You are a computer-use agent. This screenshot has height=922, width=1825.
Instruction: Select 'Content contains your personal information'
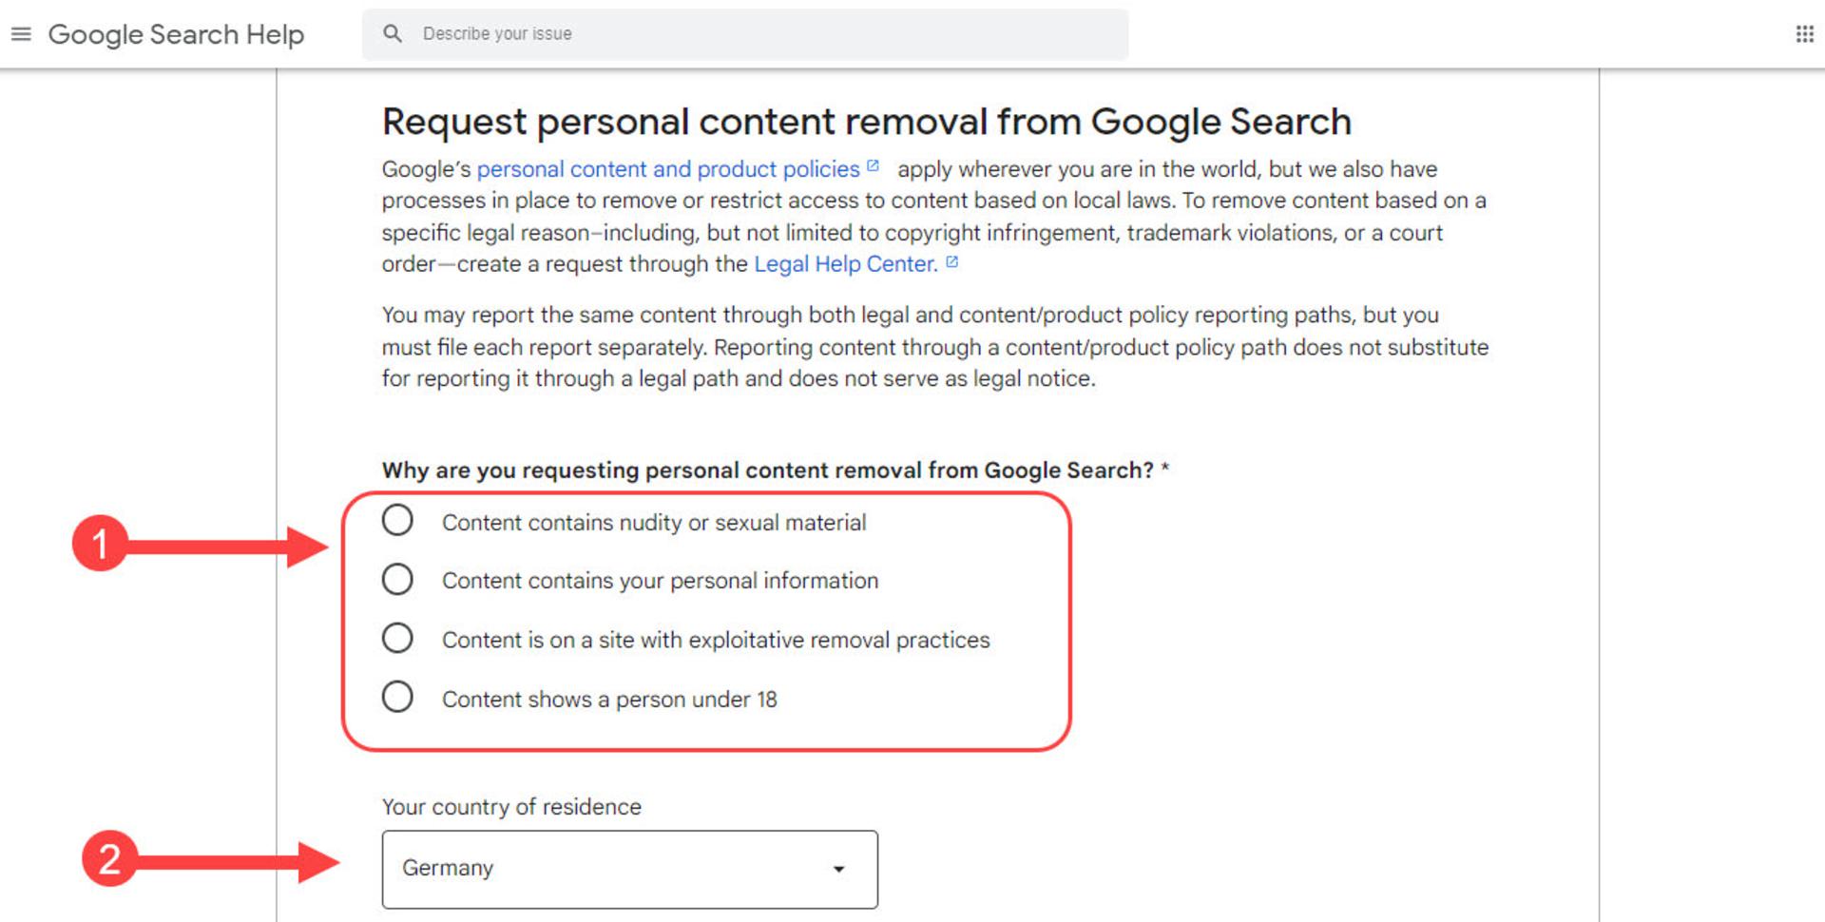coord(397,580)
